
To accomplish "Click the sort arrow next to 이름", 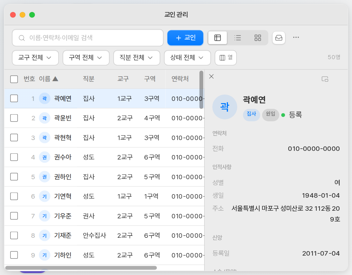I will tap(55, 79).
